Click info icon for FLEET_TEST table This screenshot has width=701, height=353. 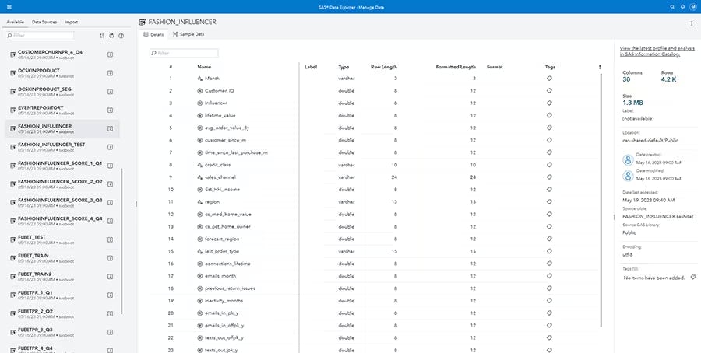tap(110, 239)
